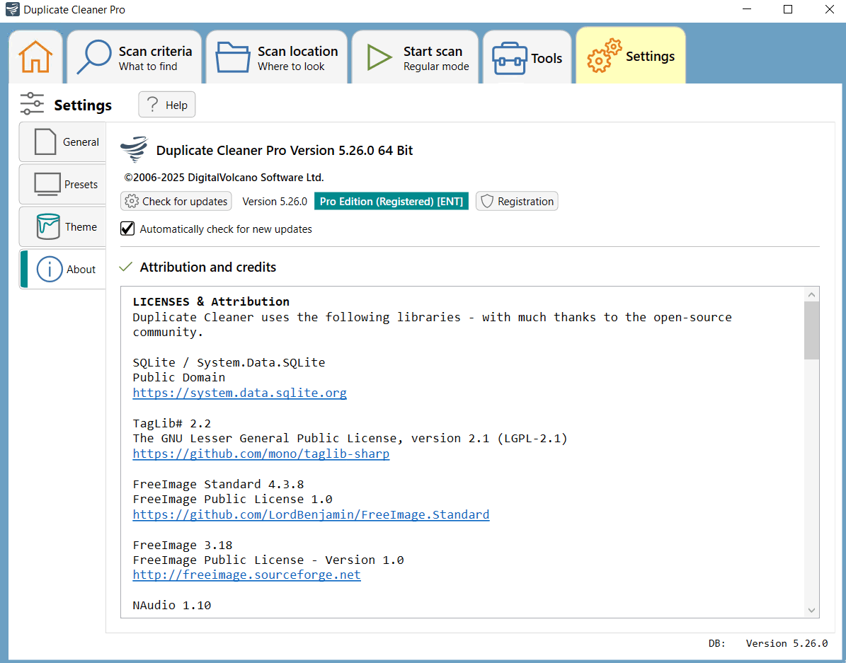846x663 pixels.
Task: Click the toolbox Tools icon
Action: pyautogui.click(x=509, y=58)
